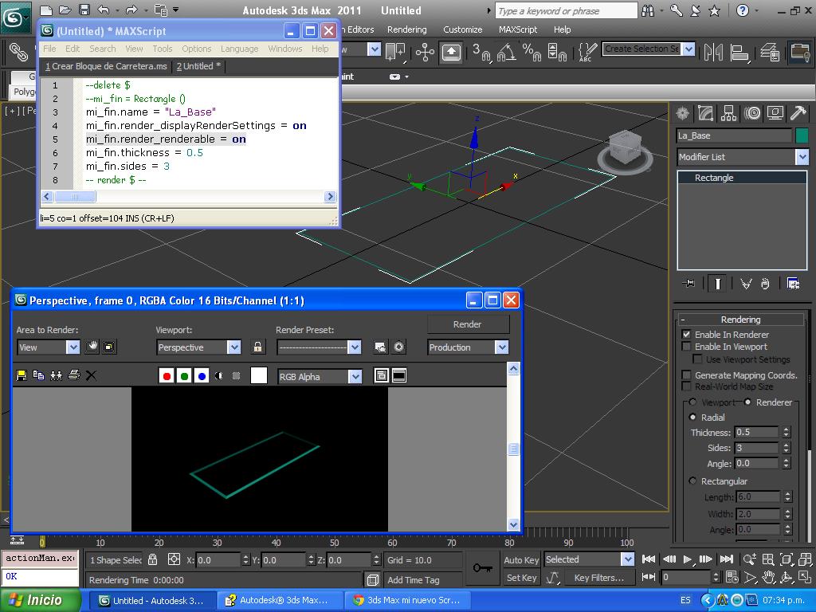The image size is (816, 612).
Task: Open Create Selection Set dropdown
Action: 689,49
